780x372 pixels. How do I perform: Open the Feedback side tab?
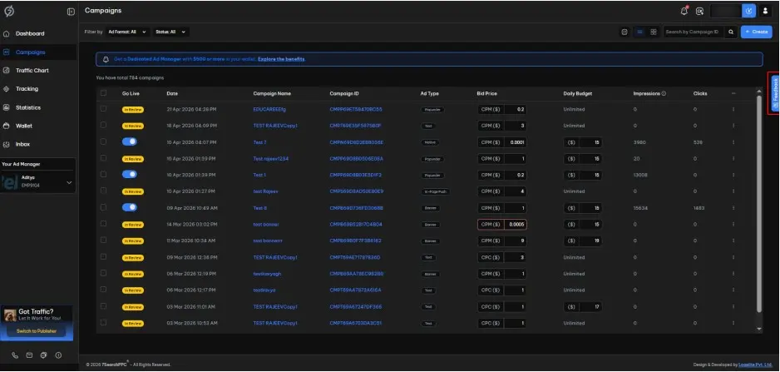(775, 93)
